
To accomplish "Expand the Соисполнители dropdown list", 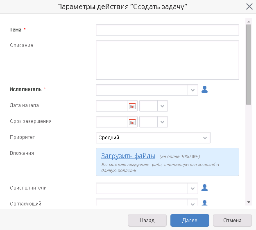I will pyautogui.click(x=193, y=188).
